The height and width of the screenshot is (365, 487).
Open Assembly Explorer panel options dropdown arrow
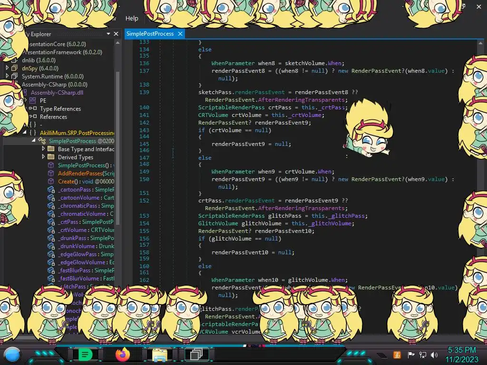108,34
